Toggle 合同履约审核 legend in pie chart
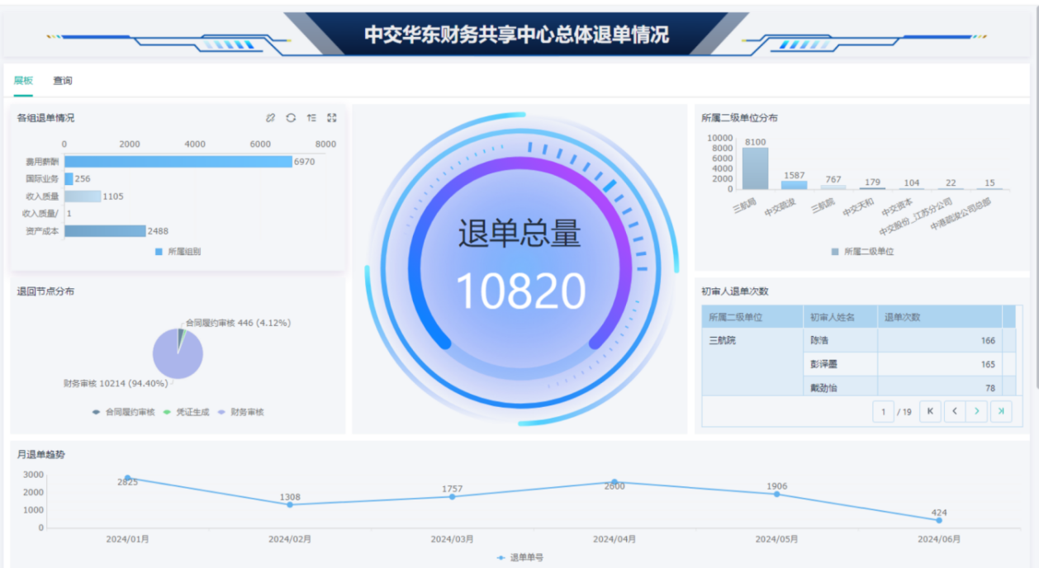Image resolution: width=1039 pixels, height=568 pixels. (x=124, y=412)
